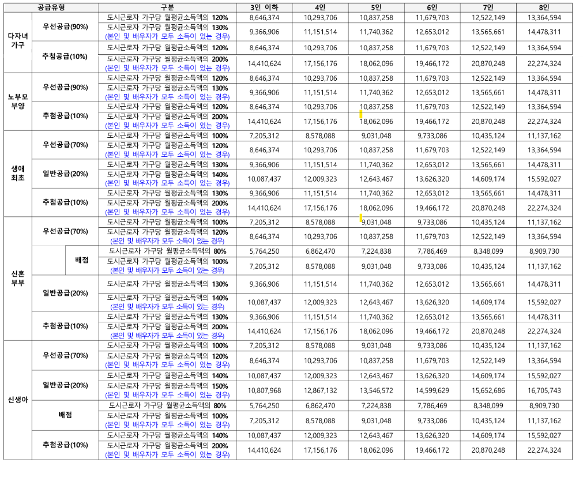Select the 배점 cell in 신혼부부 section
The width and height of the screenshot is (583, 489).
[82, 259]
